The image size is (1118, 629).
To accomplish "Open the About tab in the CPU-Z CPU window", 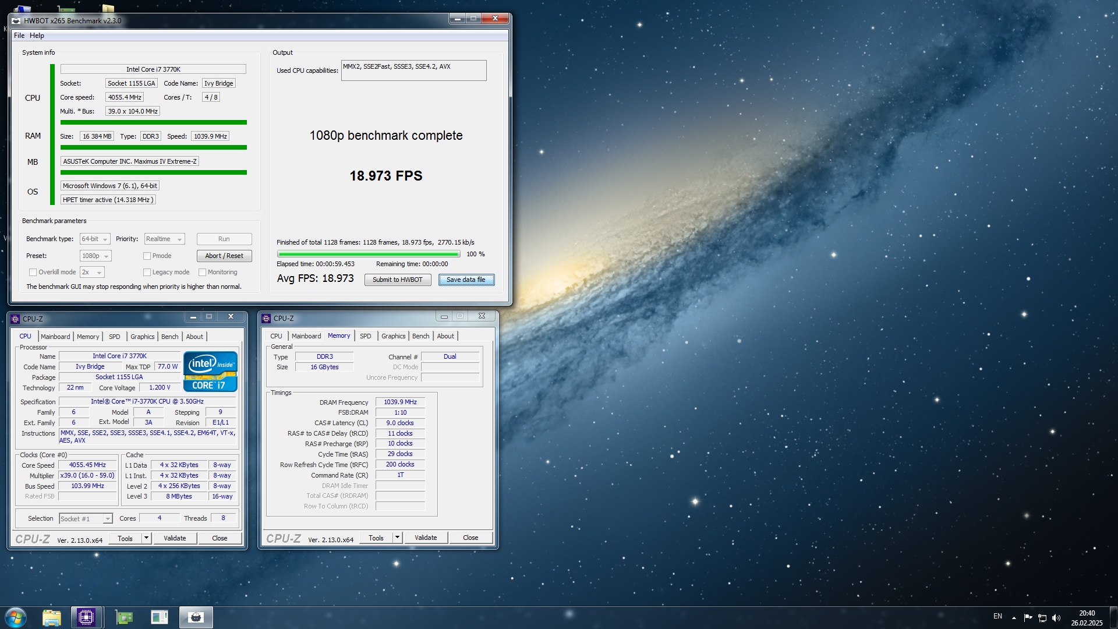I will tap(194, 337).
